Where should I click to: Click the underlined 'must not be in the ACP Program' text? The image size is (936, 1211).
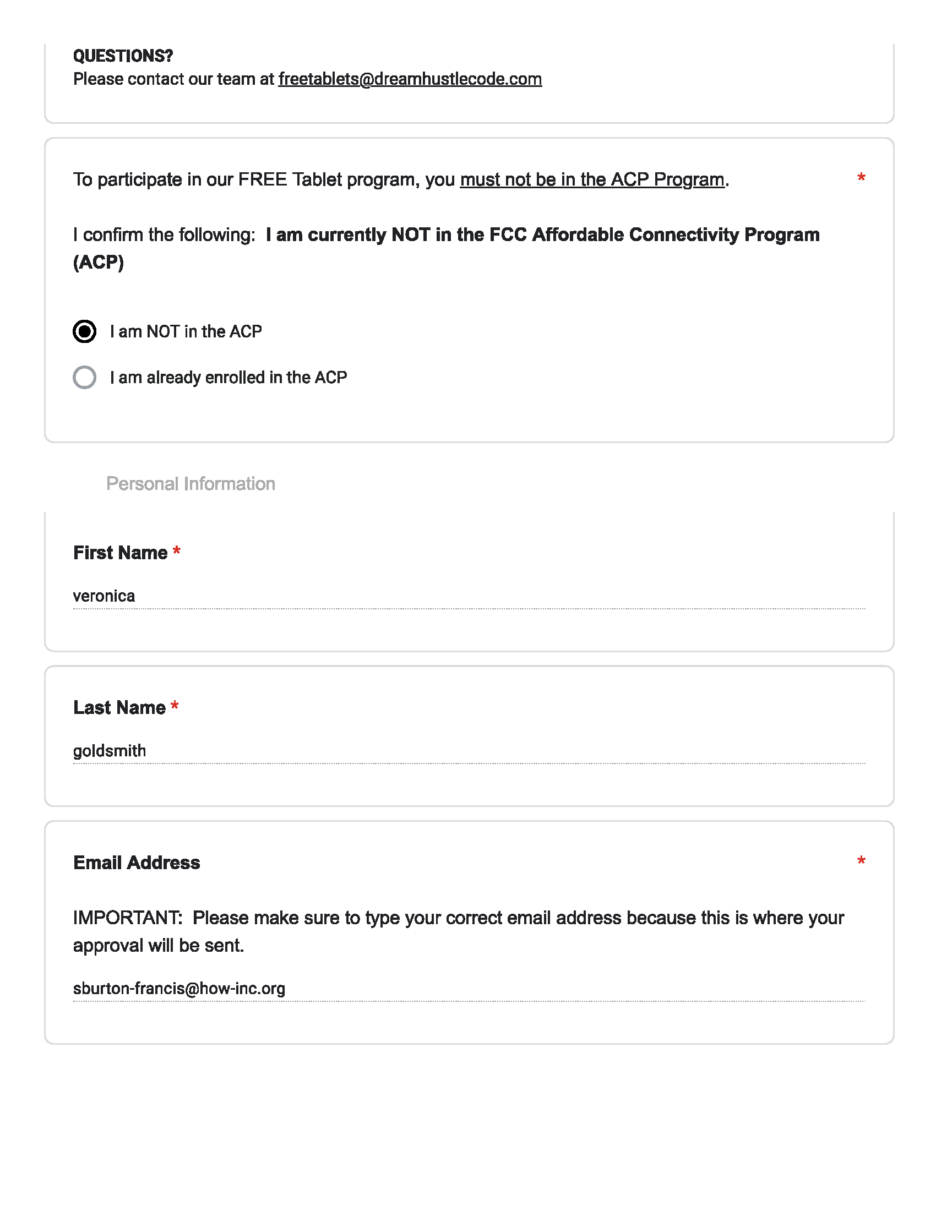click(592, 180)
